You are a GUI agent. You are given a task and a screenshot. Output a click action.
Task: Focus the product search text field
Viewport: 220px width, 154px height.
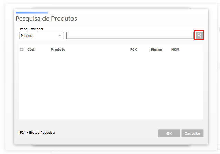[x=130, y=35]
